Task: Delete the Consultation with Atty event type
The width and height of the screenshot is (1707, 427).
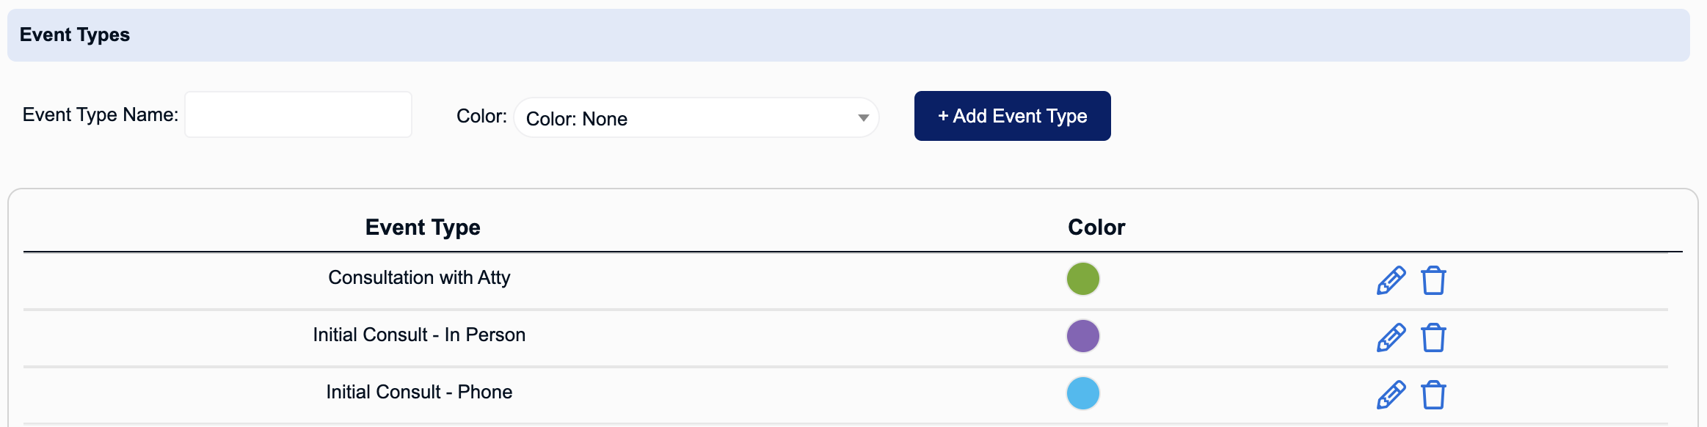Action: 1433,280
